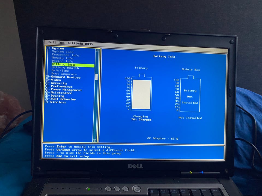Expand the Video group
The height and width of the screenshot is (196, 262).
coord(47,80)
